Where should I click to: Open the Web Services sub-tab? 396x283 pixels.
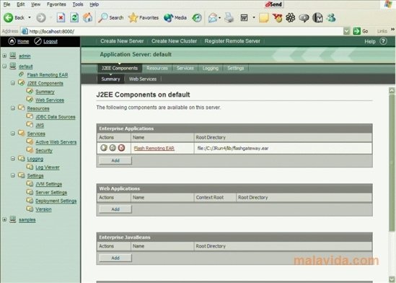point(143,79)
